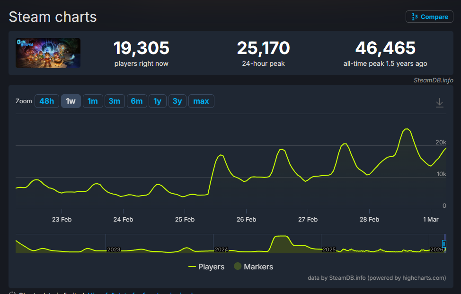
Task: Click the Core Keeper game capsule image
Action: click(48, 53)
